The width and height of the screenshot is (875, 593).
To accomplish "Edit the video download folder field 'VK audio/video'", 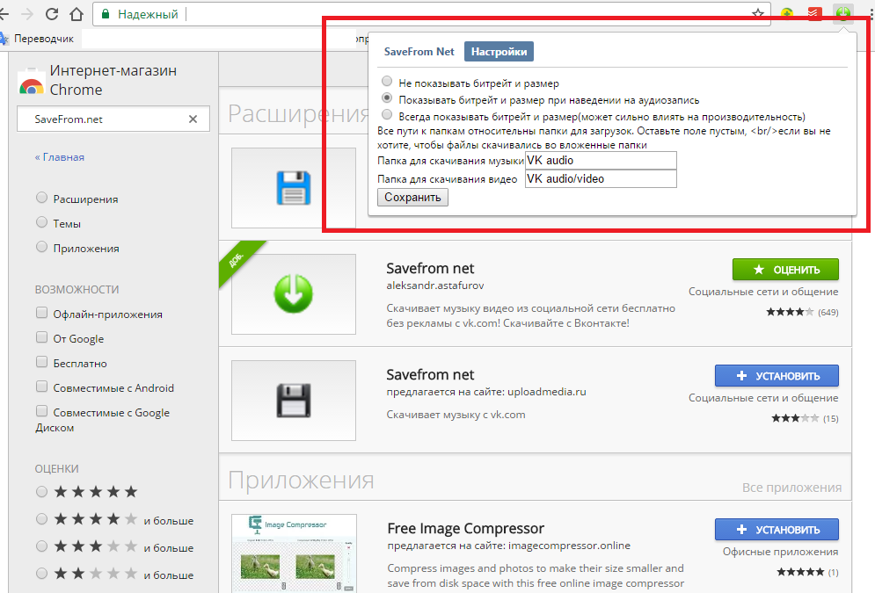I will tap(601, 179).
